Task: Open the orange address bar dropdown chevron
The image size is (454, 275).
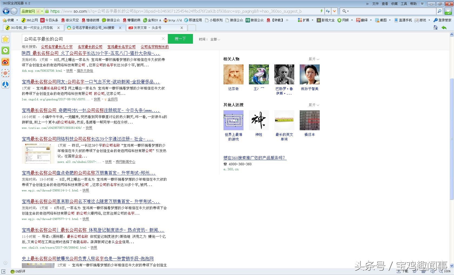Action: click(335, 11)
